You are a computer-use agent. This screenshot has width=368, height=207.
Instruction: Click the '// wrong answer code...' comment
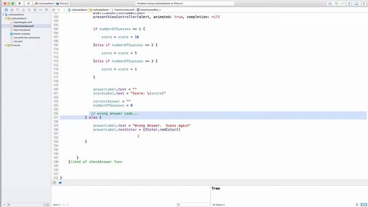click(x=114, y=114)
